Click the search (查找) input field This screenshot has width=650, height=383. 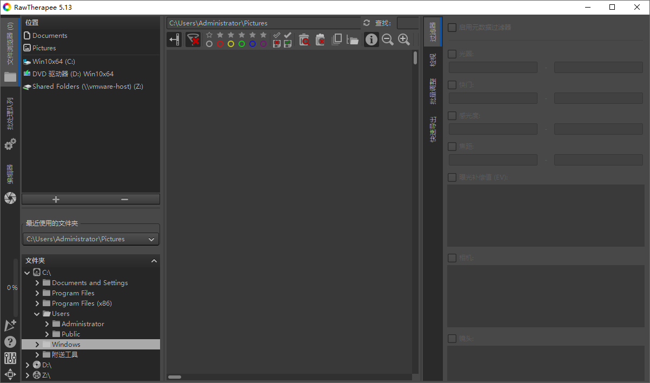pyautogui.click(x=408, y=23)
